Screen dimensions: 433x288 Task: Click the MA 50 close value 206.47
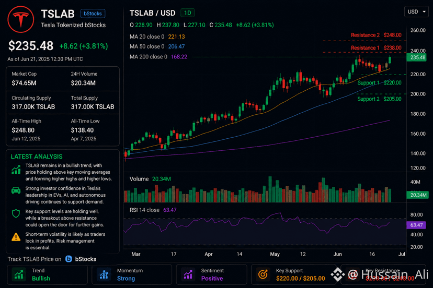point(176,46)
